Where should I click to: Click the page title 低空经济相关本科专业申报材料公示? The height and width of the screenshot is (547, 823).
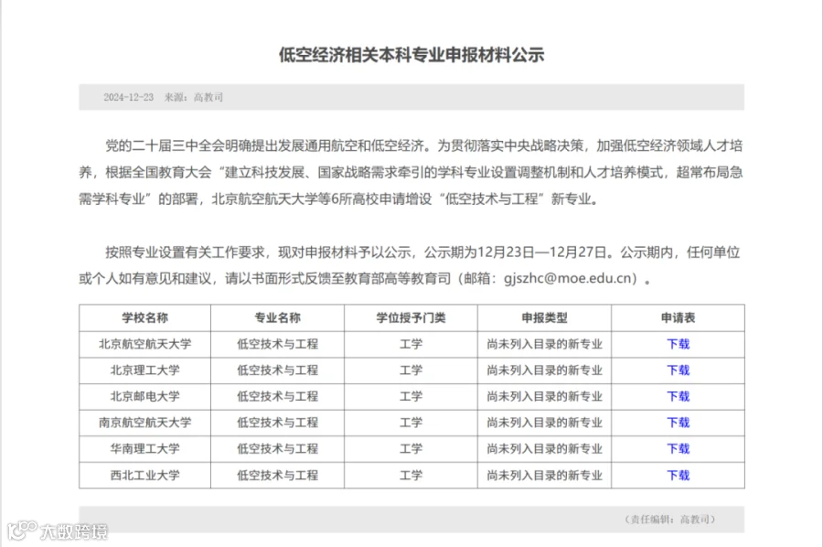click(411, 55)
